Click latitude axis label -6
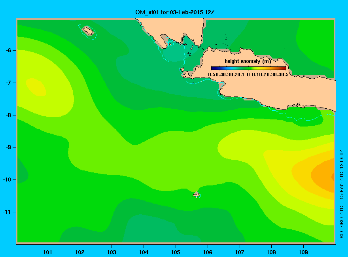Image resolution: width=348 pixels, height=257 pixels. point(8,50)
